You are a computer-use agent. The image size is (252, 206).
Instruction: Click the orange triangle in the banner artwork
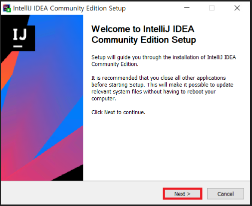[x=8, y=70]
